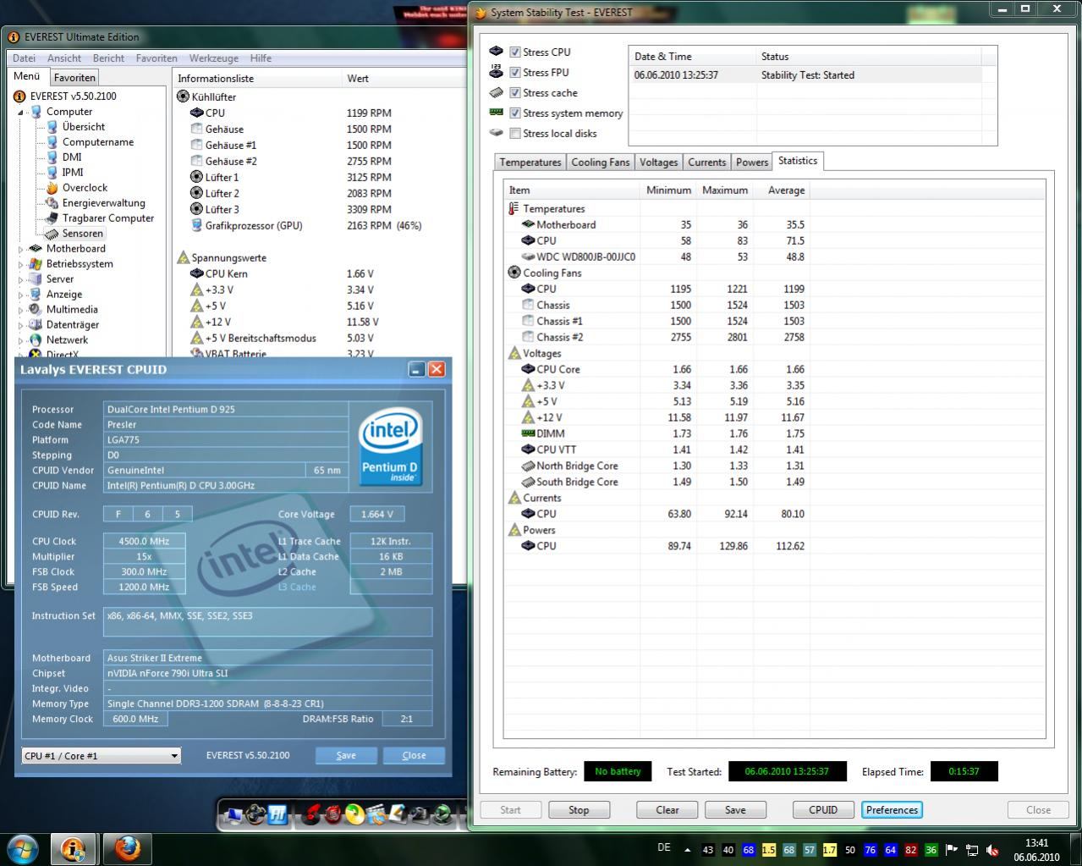Viewport: 1082px width, 866px height.
Task: Click the Energieverwaltung icon in the tree
Action: (x=52, y=203)
